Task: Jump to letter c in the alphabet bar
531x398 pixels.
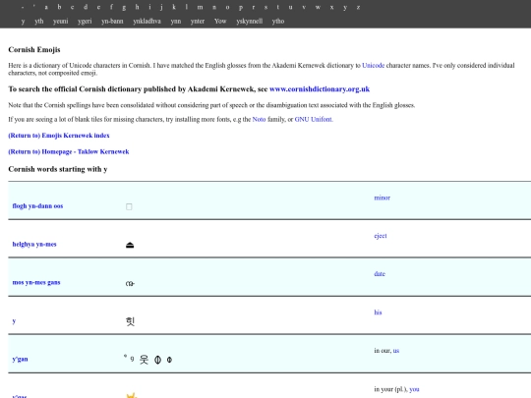Action: tap(72, 7)
